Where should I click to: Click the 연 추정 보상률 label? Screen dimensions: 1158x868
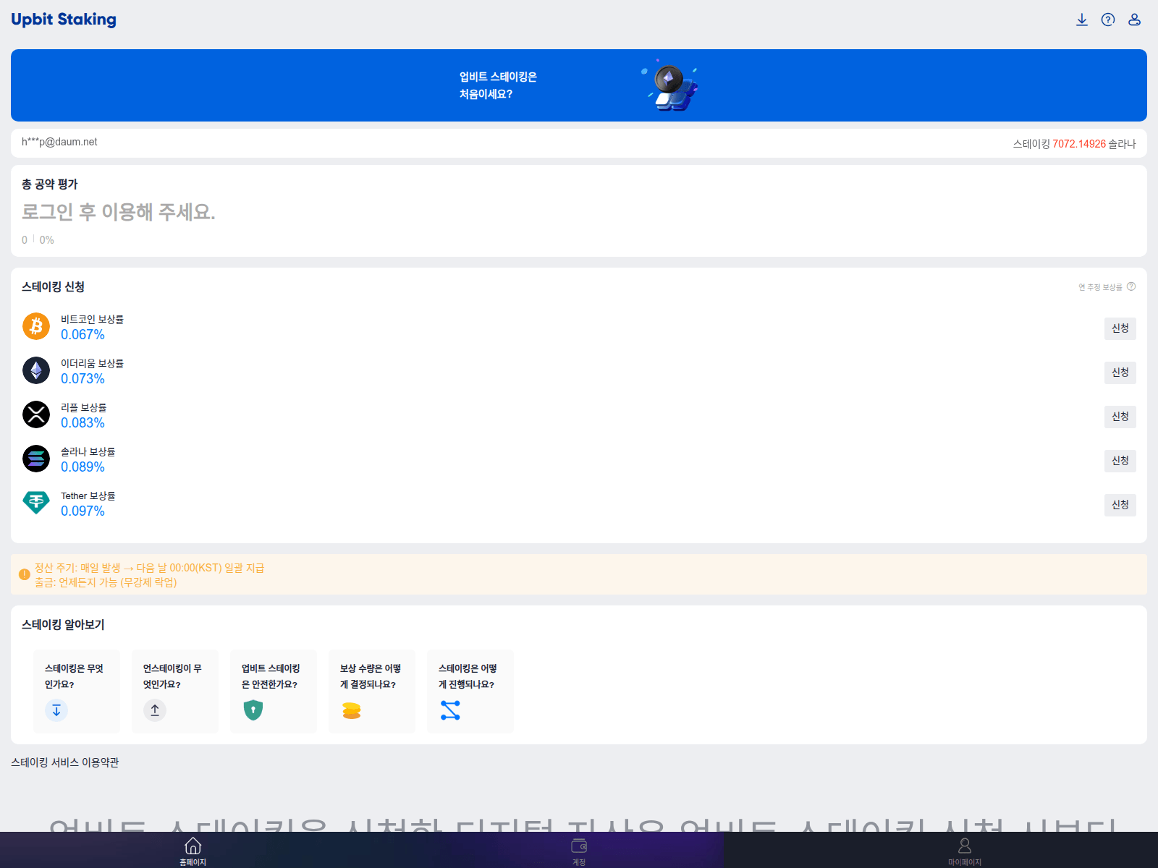pyautogui.click(x=1100, y=287)
